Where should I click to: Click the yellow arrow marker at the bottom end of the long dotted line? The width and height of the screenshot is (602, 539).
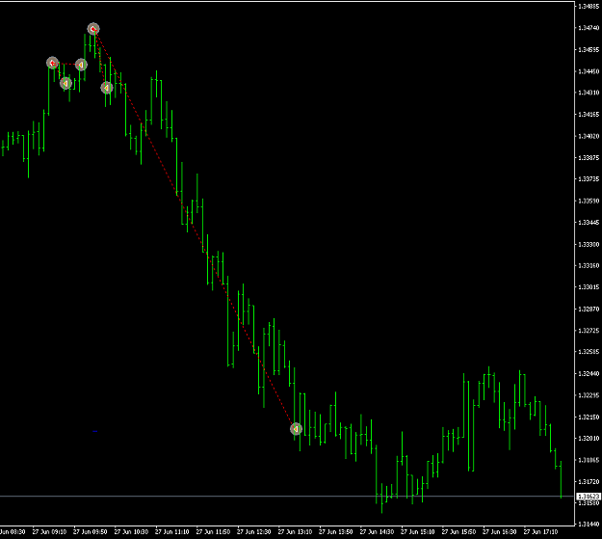(x=296, y=429)
